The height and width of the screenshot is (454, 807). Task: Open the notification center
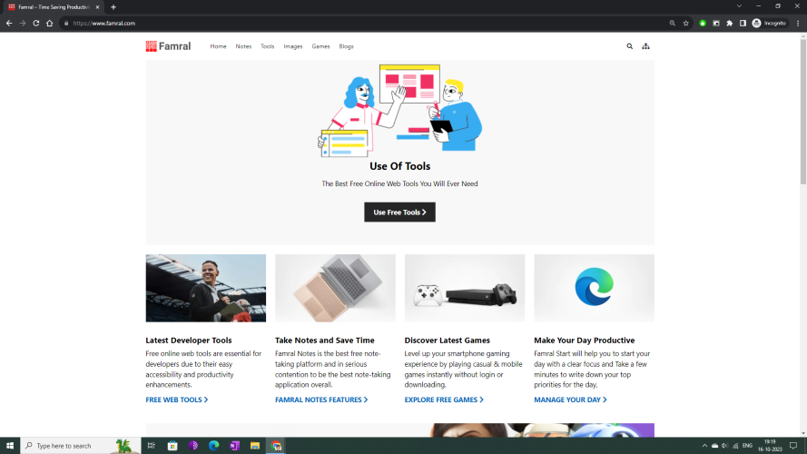793,446
